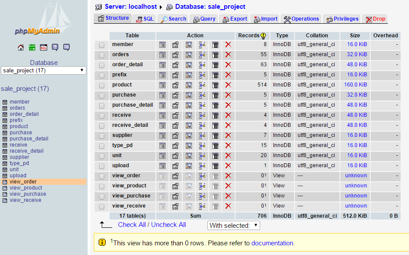Click the 'view_product' table name in main table
This screenshot has width=409, height=255.
[129, 186]
